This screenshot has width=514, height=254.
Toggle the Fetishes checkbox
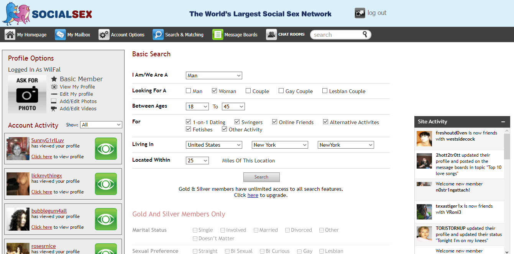click(x=189, y=129)
